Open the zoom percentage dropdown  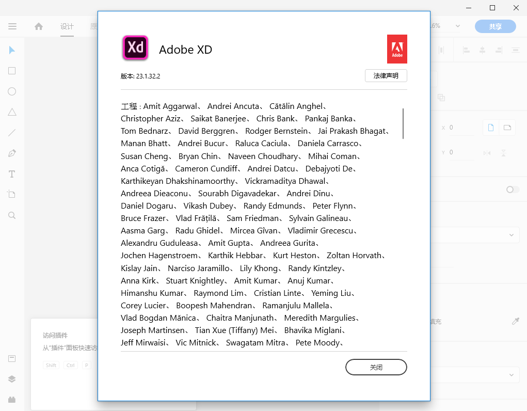coord(457,26)
